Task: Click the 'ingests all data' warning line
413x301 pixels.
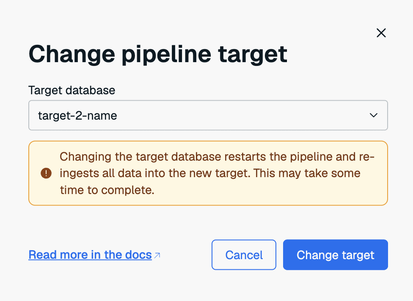Action: [x=100, y=173]
